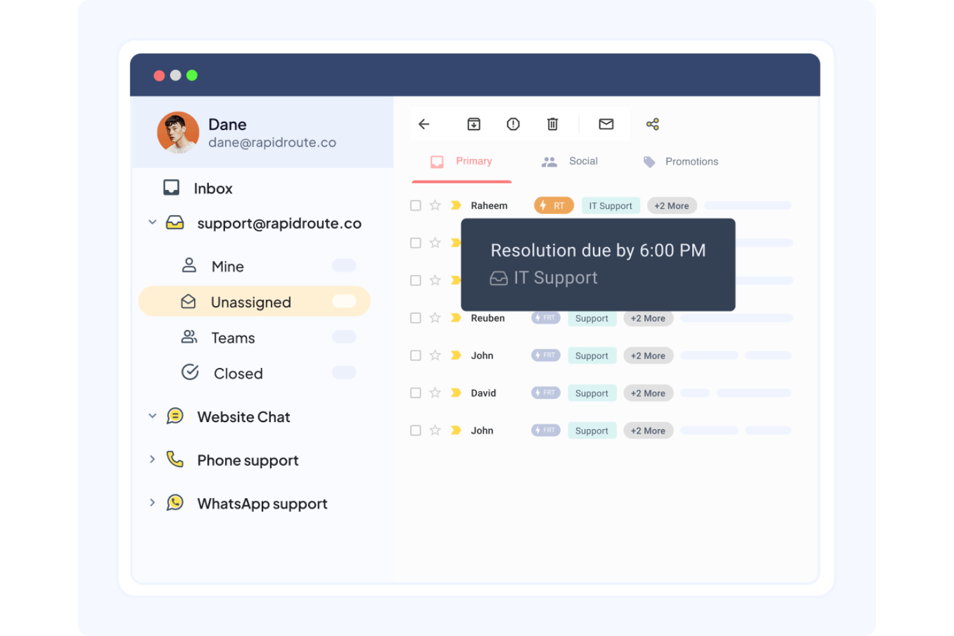Screen dimensions: 954x636
Task: Collapse the support@rapidroute.co mailbox
Action: (x=152, y=222)
